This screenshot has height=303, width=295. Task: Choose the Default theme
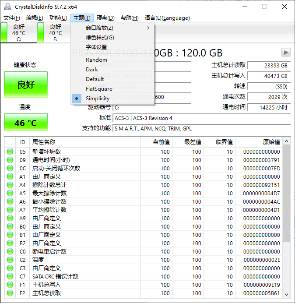click(x=112, y=79)
